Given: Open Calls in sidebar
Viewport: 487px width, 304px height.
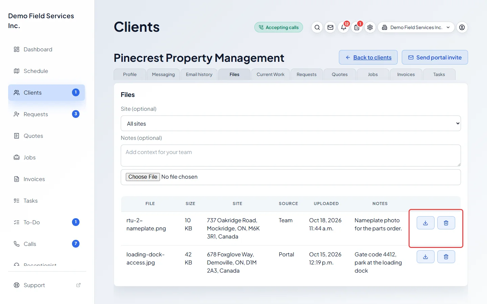Looking at the screenshot, I should pos(47,244).
